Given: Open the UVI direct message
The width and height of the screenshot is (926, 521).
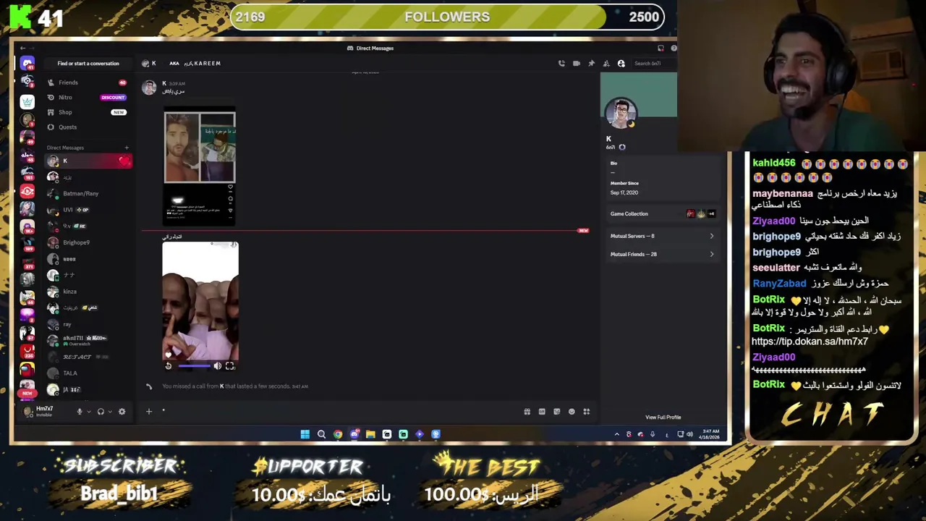Looking at the screenshot, I should tap(88, 210).
